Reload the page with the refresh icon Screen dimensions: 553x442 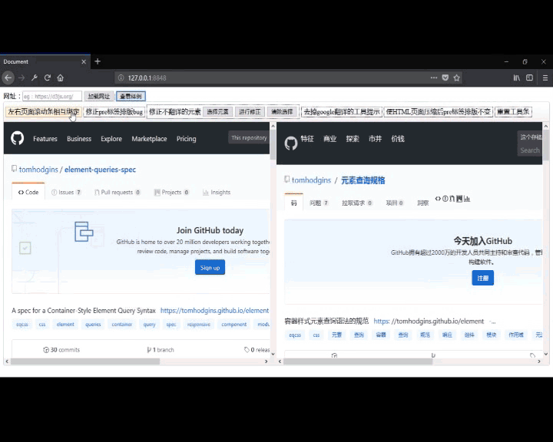click(48, 78)
